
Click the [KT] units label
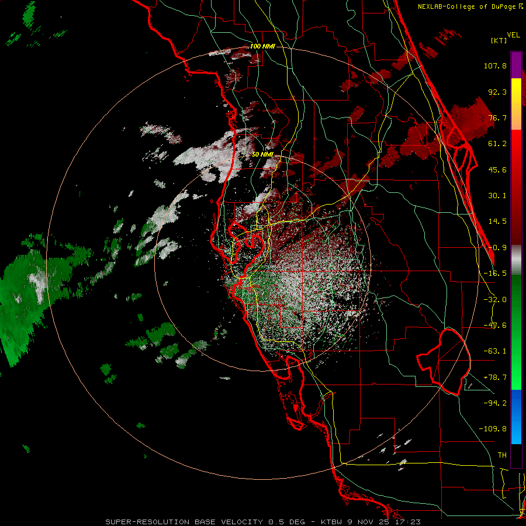(x=499, y=40)
